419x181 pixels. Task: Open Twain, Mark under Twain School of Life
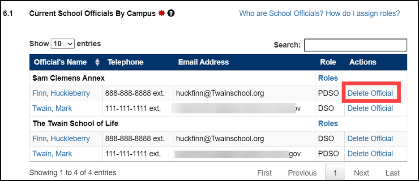pyautogui.click(x=52, y=154)
